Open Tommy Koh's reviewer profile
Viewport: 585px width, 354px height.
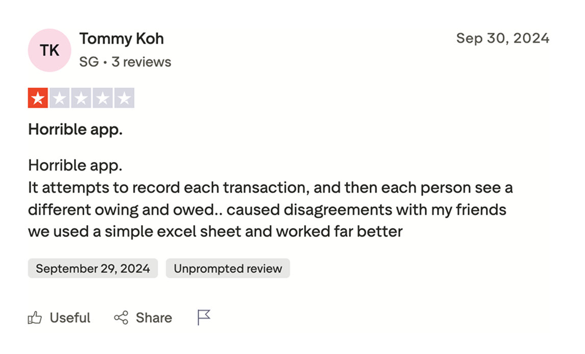[121, 38]
